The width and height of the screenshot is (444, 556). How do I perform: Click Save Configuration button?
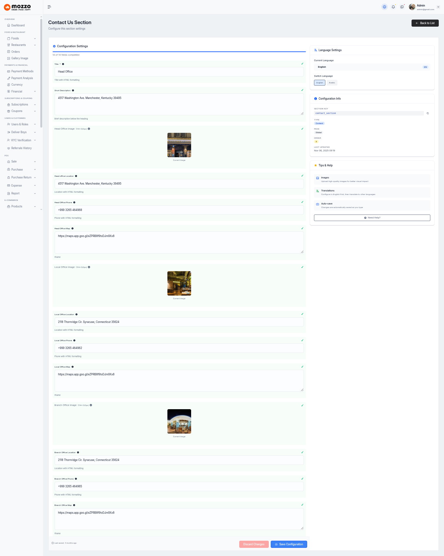tap(289, 544)
